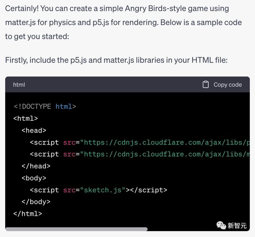Screen dimensions: 255x237
Task: Click the "sketch.js" source string
Action: click(103, 190)
